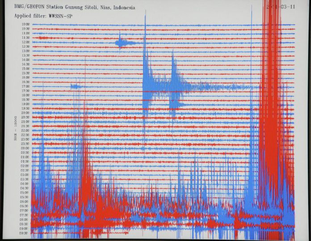
Task: Click the 09:30 time label at bottom
Action: click(25, 232)
